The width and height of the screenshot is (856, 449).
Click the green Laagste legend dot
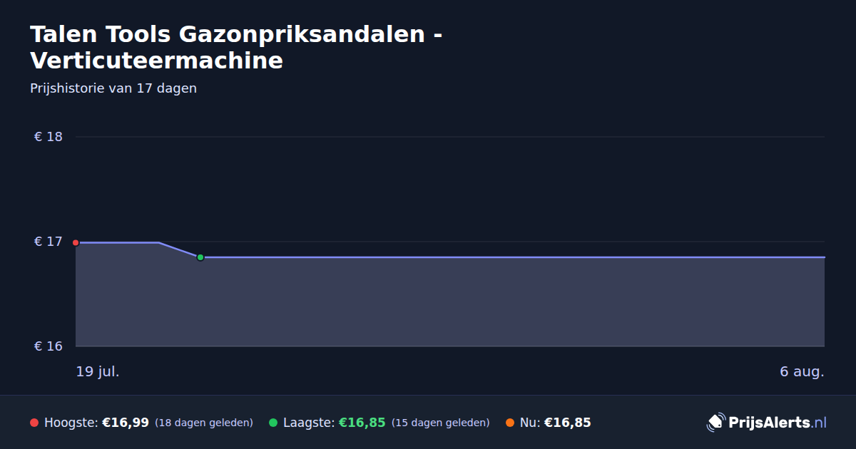pos(273,423)
